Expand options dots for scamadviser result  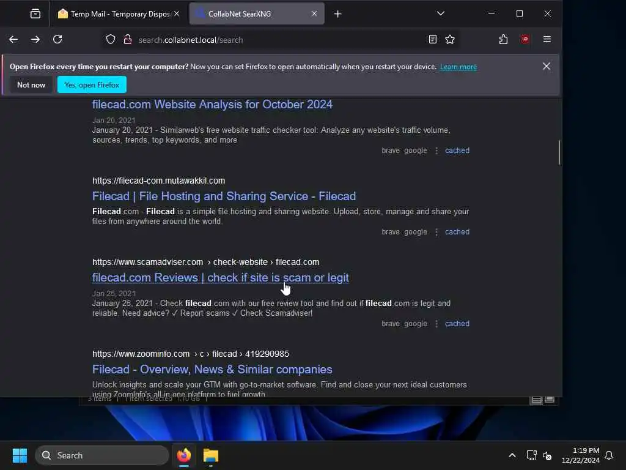click(x=436, y=324)
